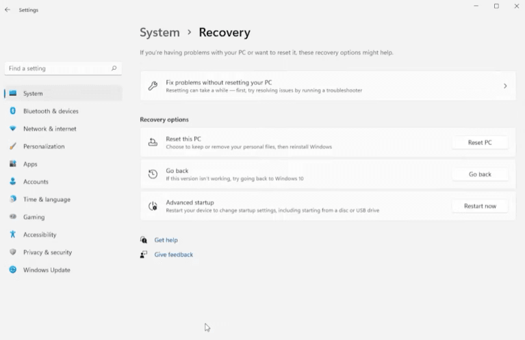Click System in the breadcrumb
525x340 pixels.
(159, 32)
